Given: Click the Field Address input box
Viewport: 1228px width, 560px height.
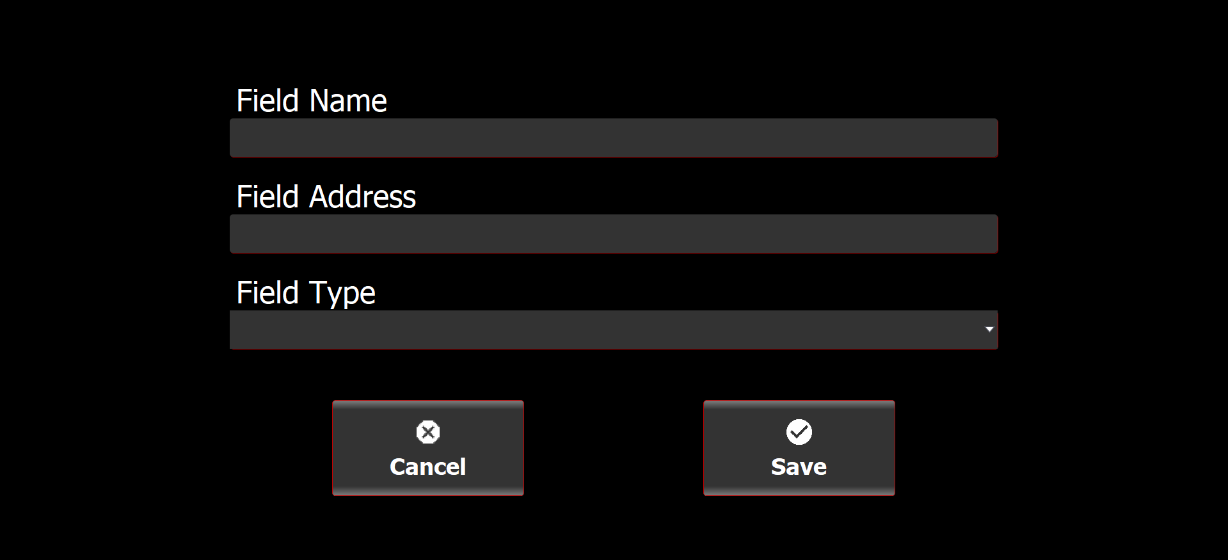Looking at the screenshot, I should click(x=613, y=234).
